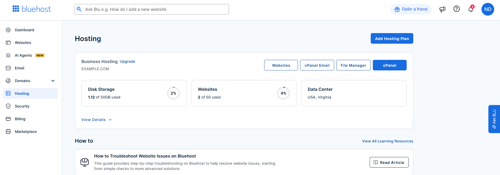Click the Business Hosting plan title
This screenshot has height=175, width=500.
coord(99,61)
